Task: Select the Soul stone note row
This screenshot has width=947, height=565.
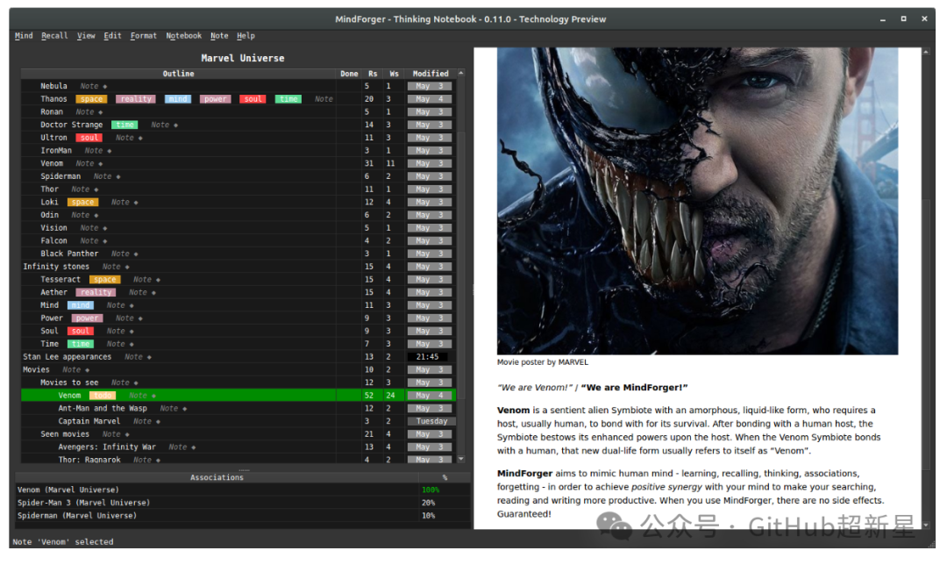Action: 239,331
